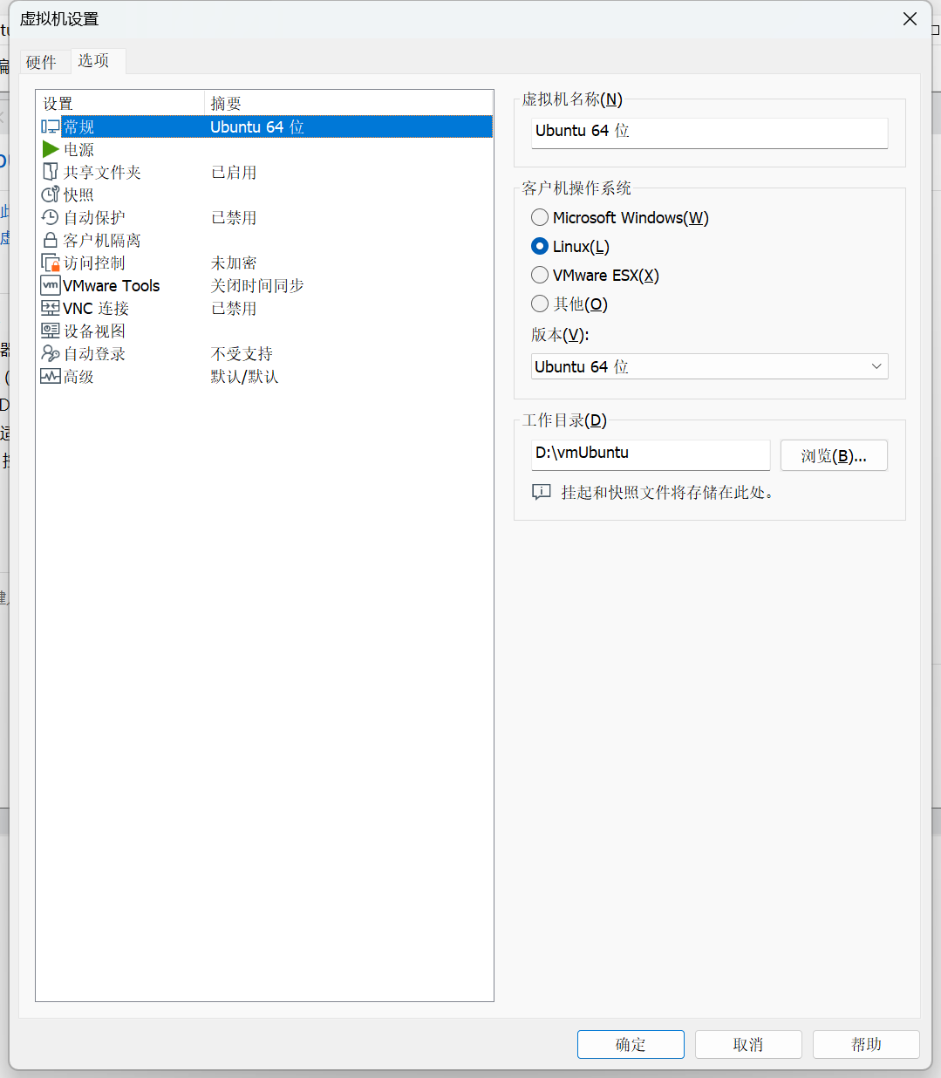Click the 快照 snapshot icon
Viewport: 941px width, 1078px height.
click(x=51, y=195)
